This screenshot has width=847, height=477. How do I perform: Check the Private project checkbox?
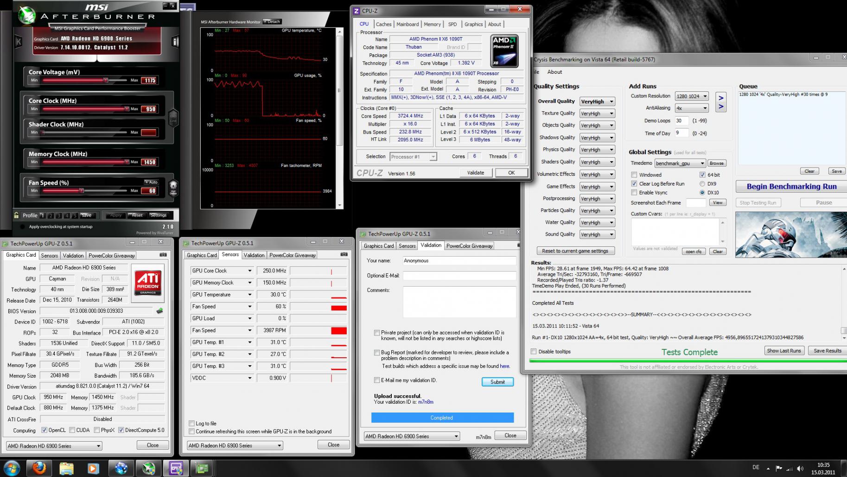point(377,333)
